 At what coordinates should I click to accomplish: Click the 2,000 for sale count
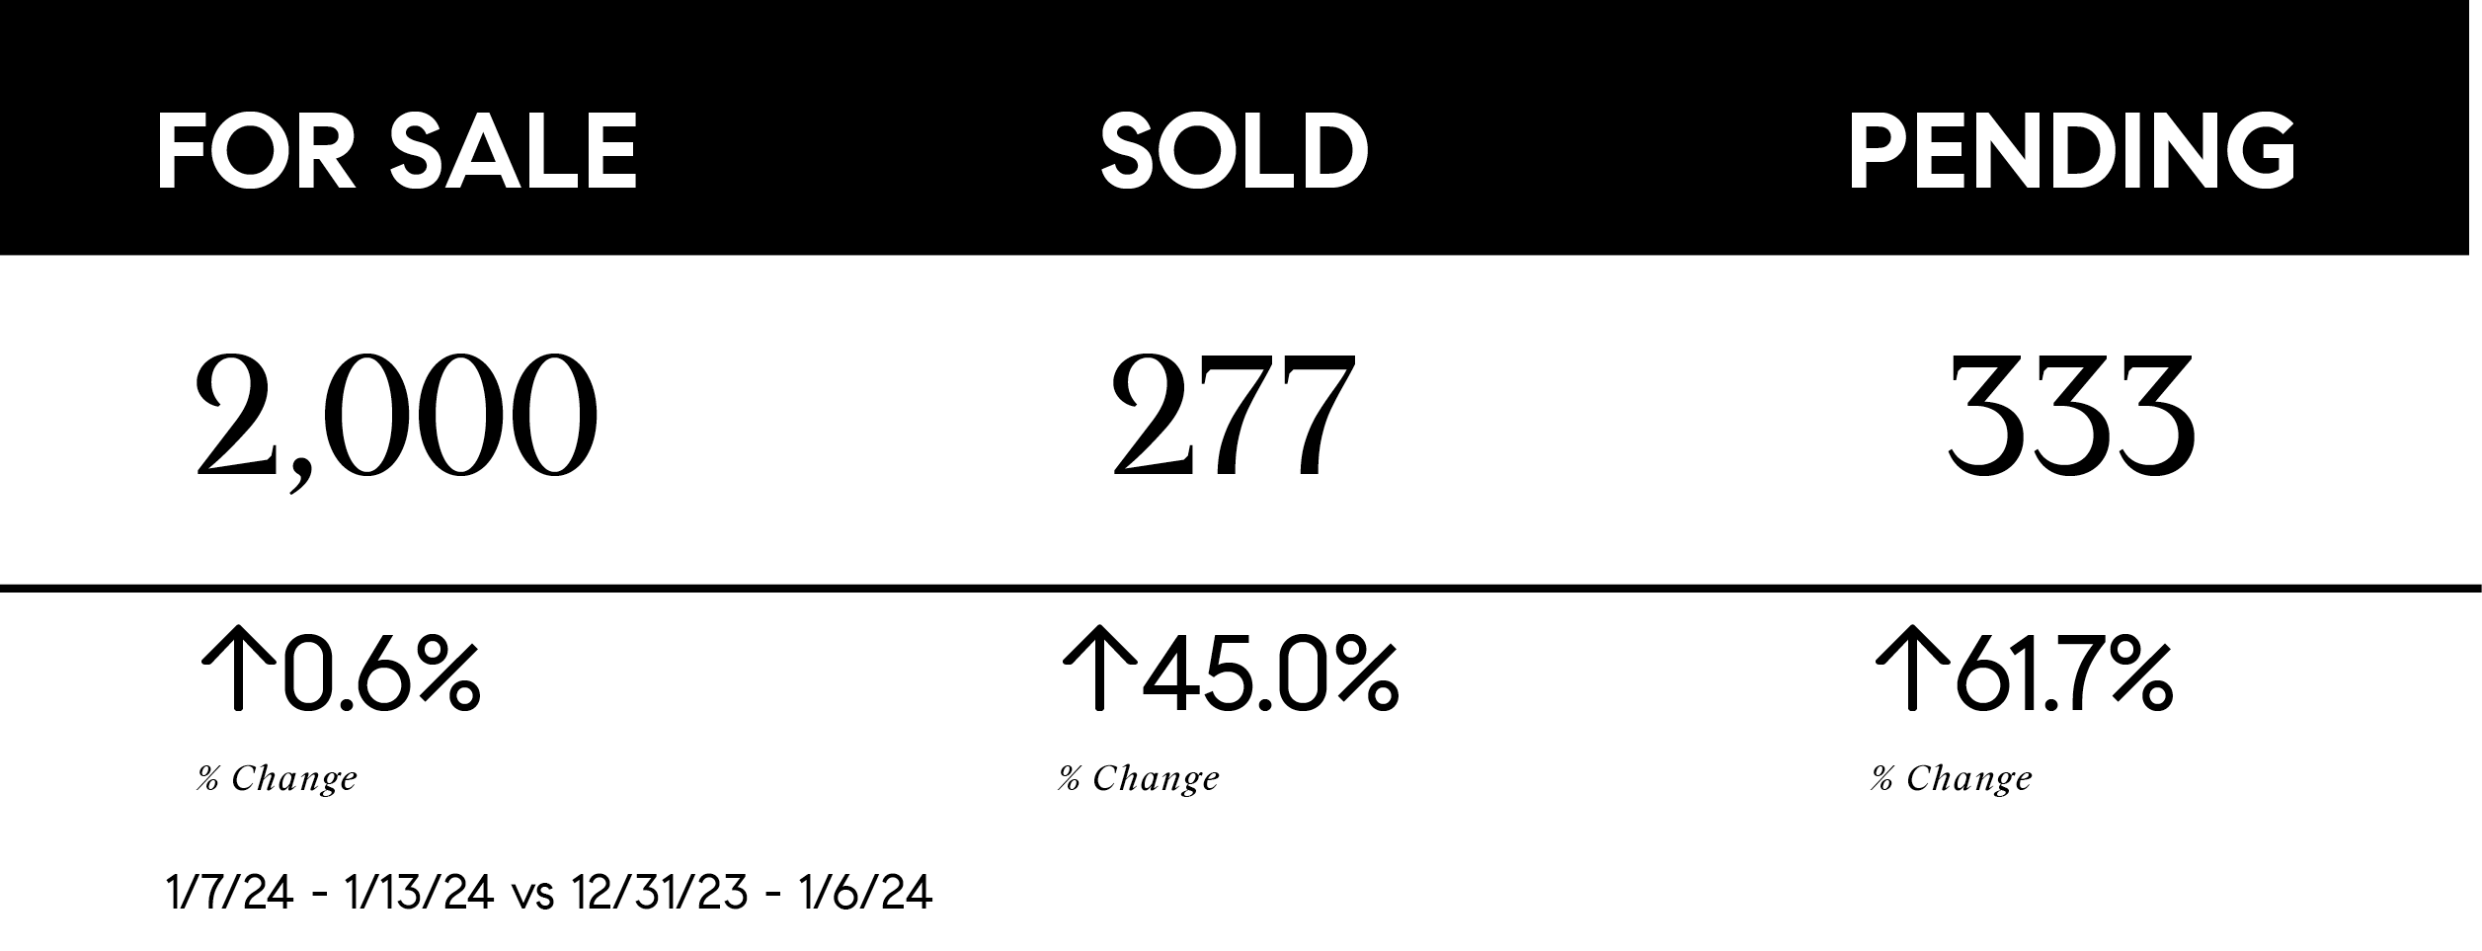397,417
